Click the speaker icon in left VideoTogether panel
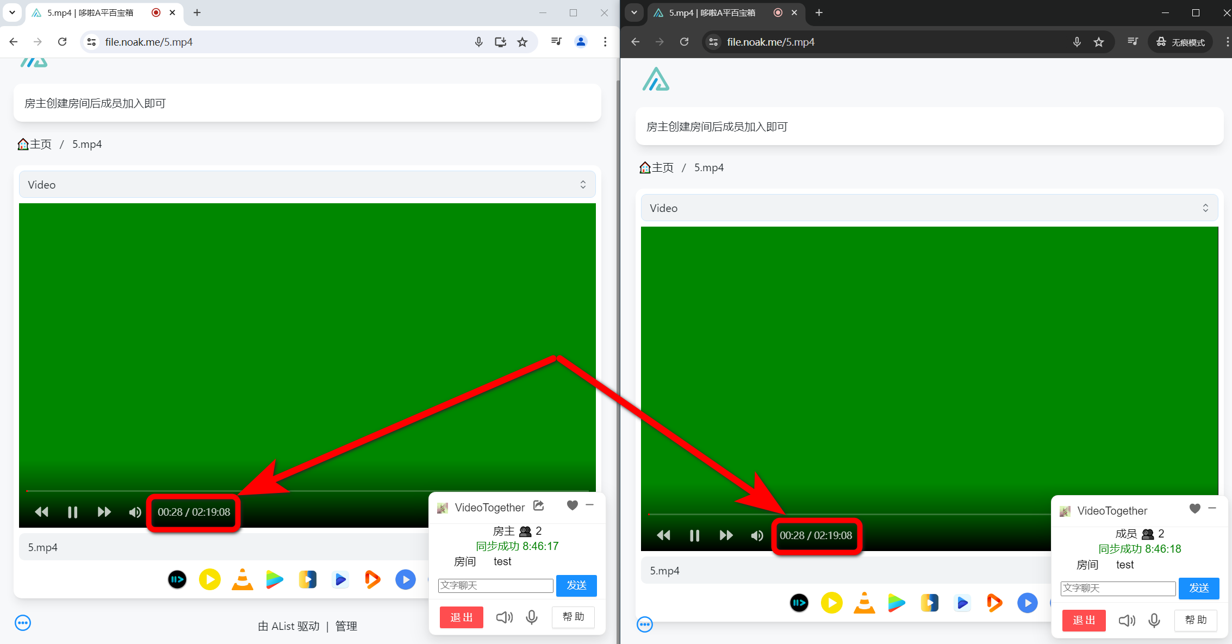This screenshot has height=644, width=1232. pos(504,617)
